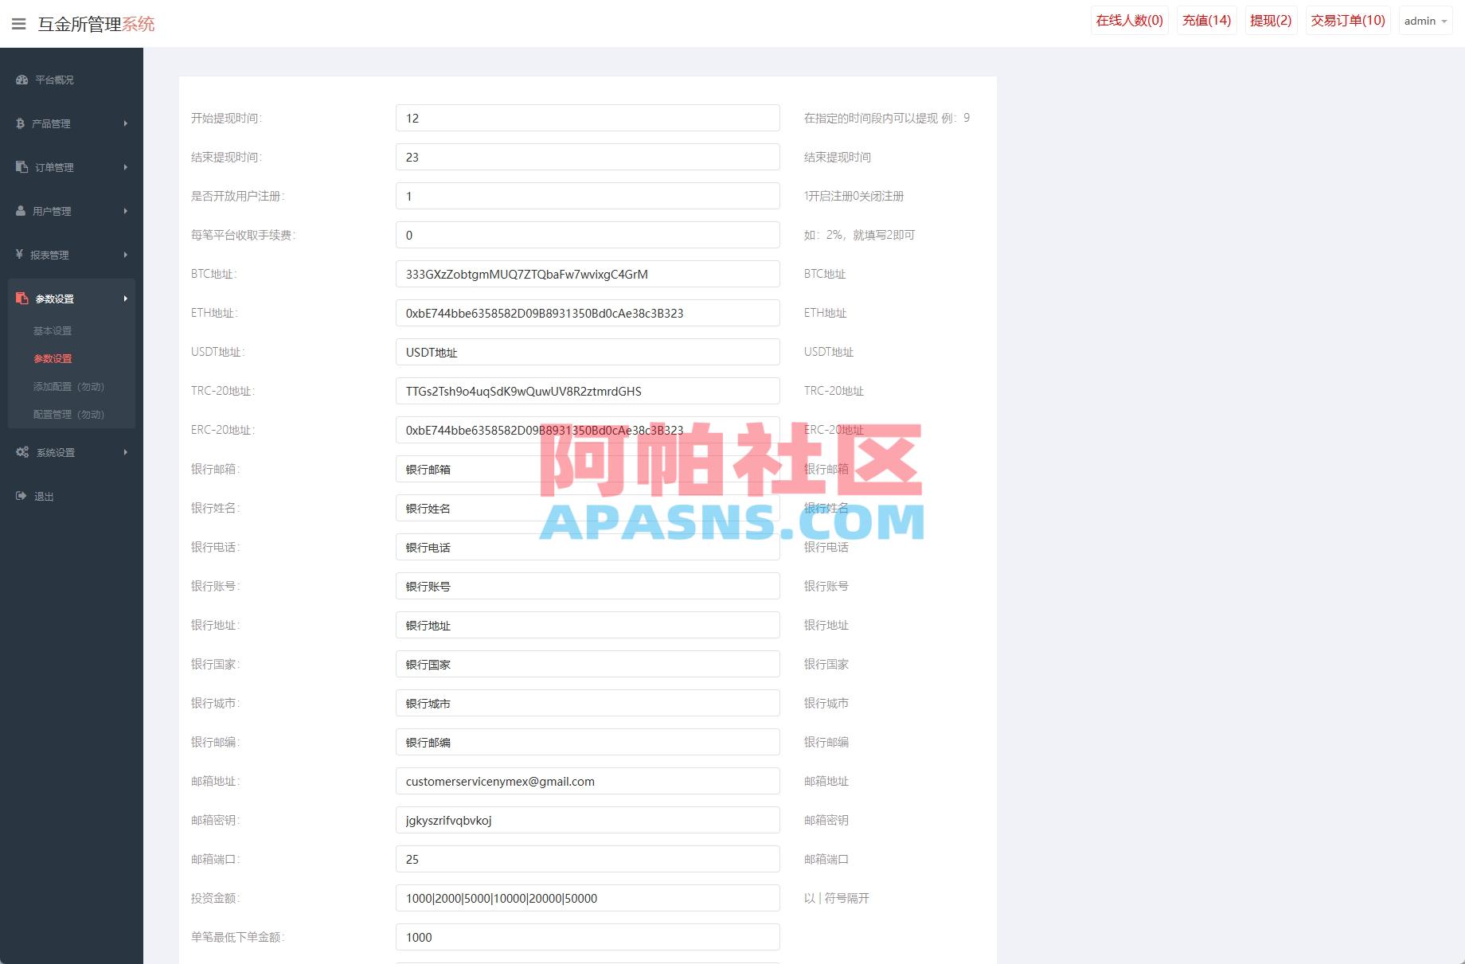1465x964 pixels.
Task: View the 交易订单(10) trade orders
Action: point(1347,20)
